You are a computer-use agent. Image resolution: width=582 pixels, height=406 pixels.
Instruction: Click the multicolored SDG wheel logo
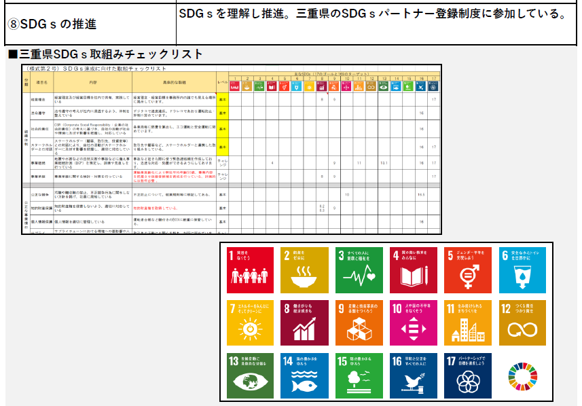point(523,376)
